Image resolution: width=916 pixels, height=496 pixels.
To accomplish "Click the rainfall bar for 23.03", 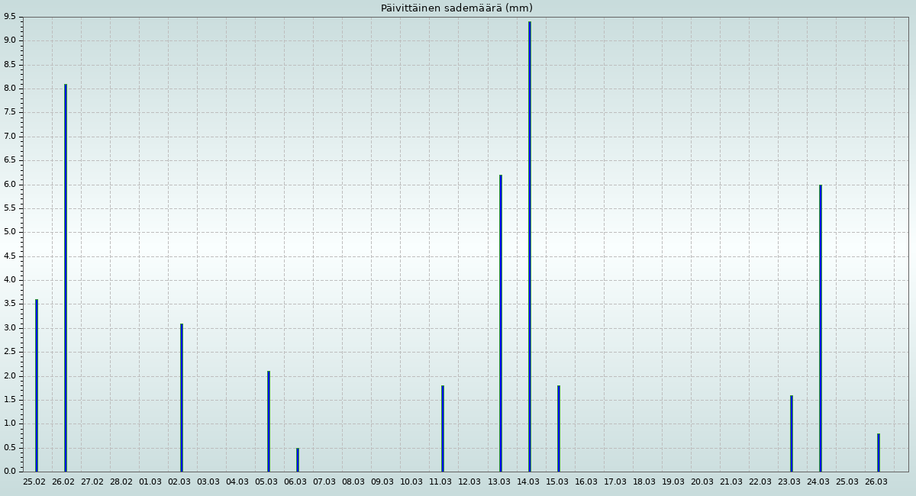I will (x=791, y=433).
